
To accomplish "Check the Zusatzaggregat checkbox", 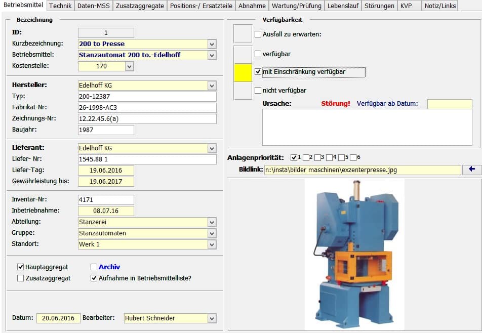I will 21,278.
